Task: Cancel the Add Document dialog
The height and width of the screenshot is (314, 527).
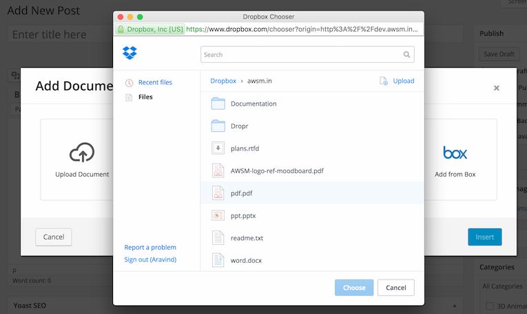Action: tap(54, 237)
